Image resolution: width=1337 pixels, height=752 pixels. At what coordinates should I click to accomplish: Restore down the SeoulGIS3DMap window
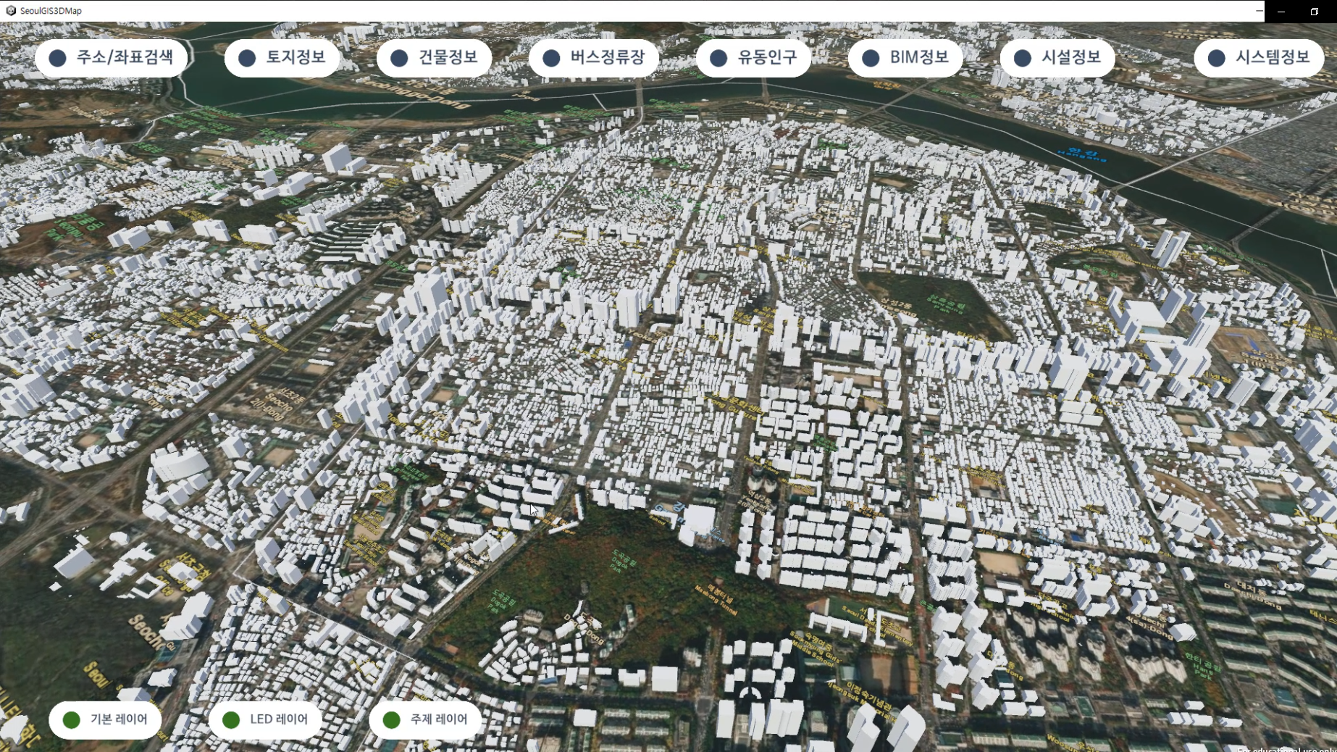1314,11
